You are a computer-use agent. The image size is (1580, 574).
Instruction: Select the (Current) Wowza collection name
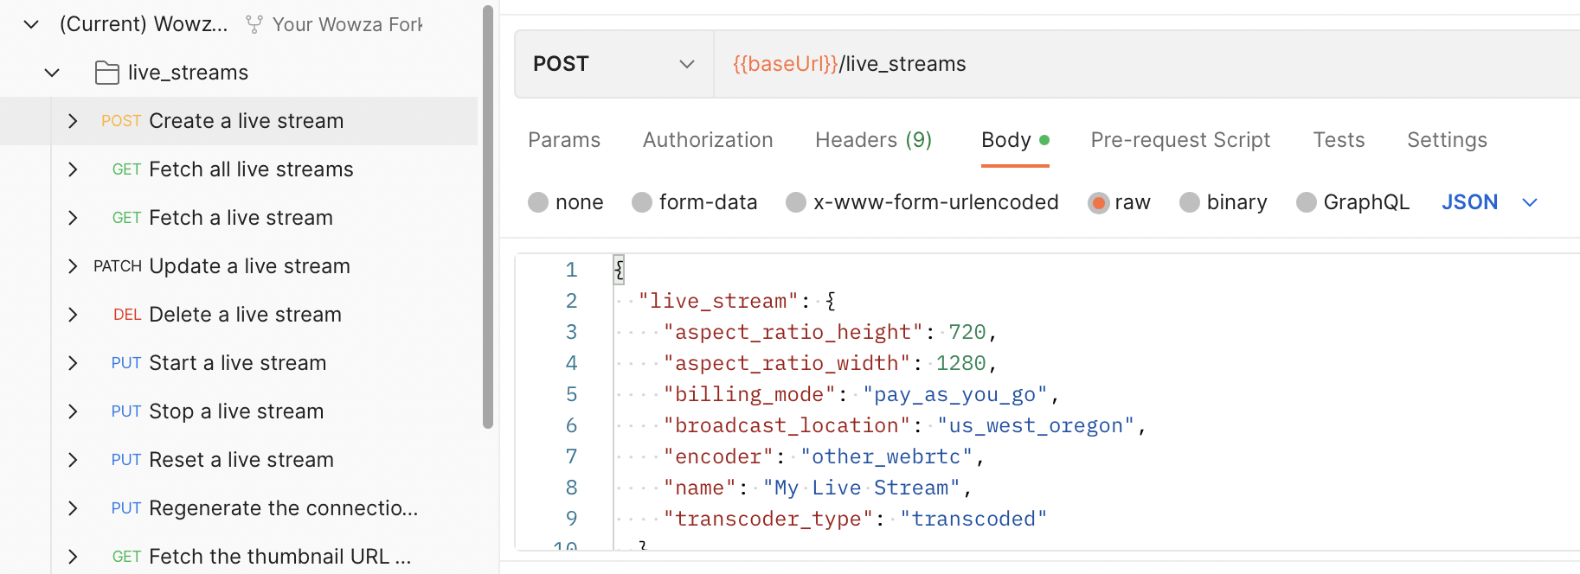click(x=144, y=24)
